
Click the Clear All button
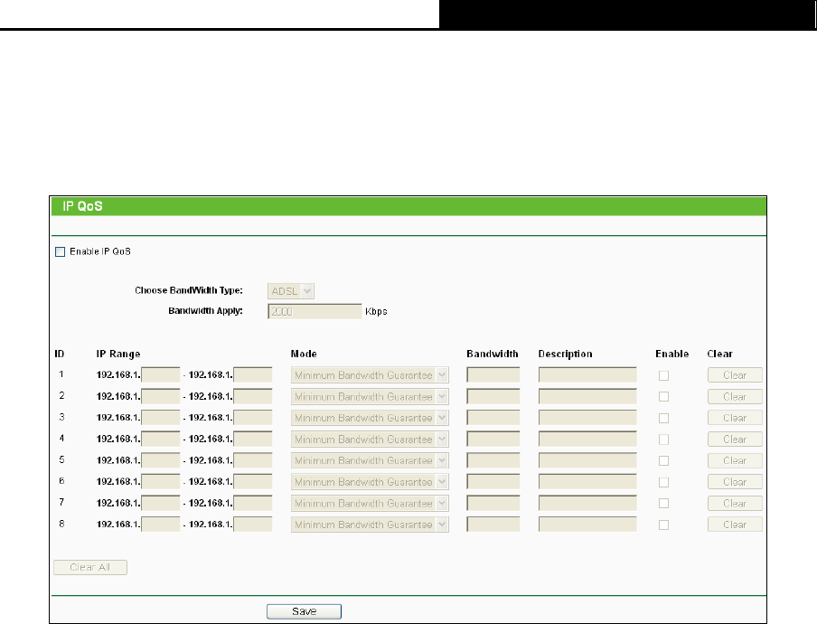pos(90,567)
